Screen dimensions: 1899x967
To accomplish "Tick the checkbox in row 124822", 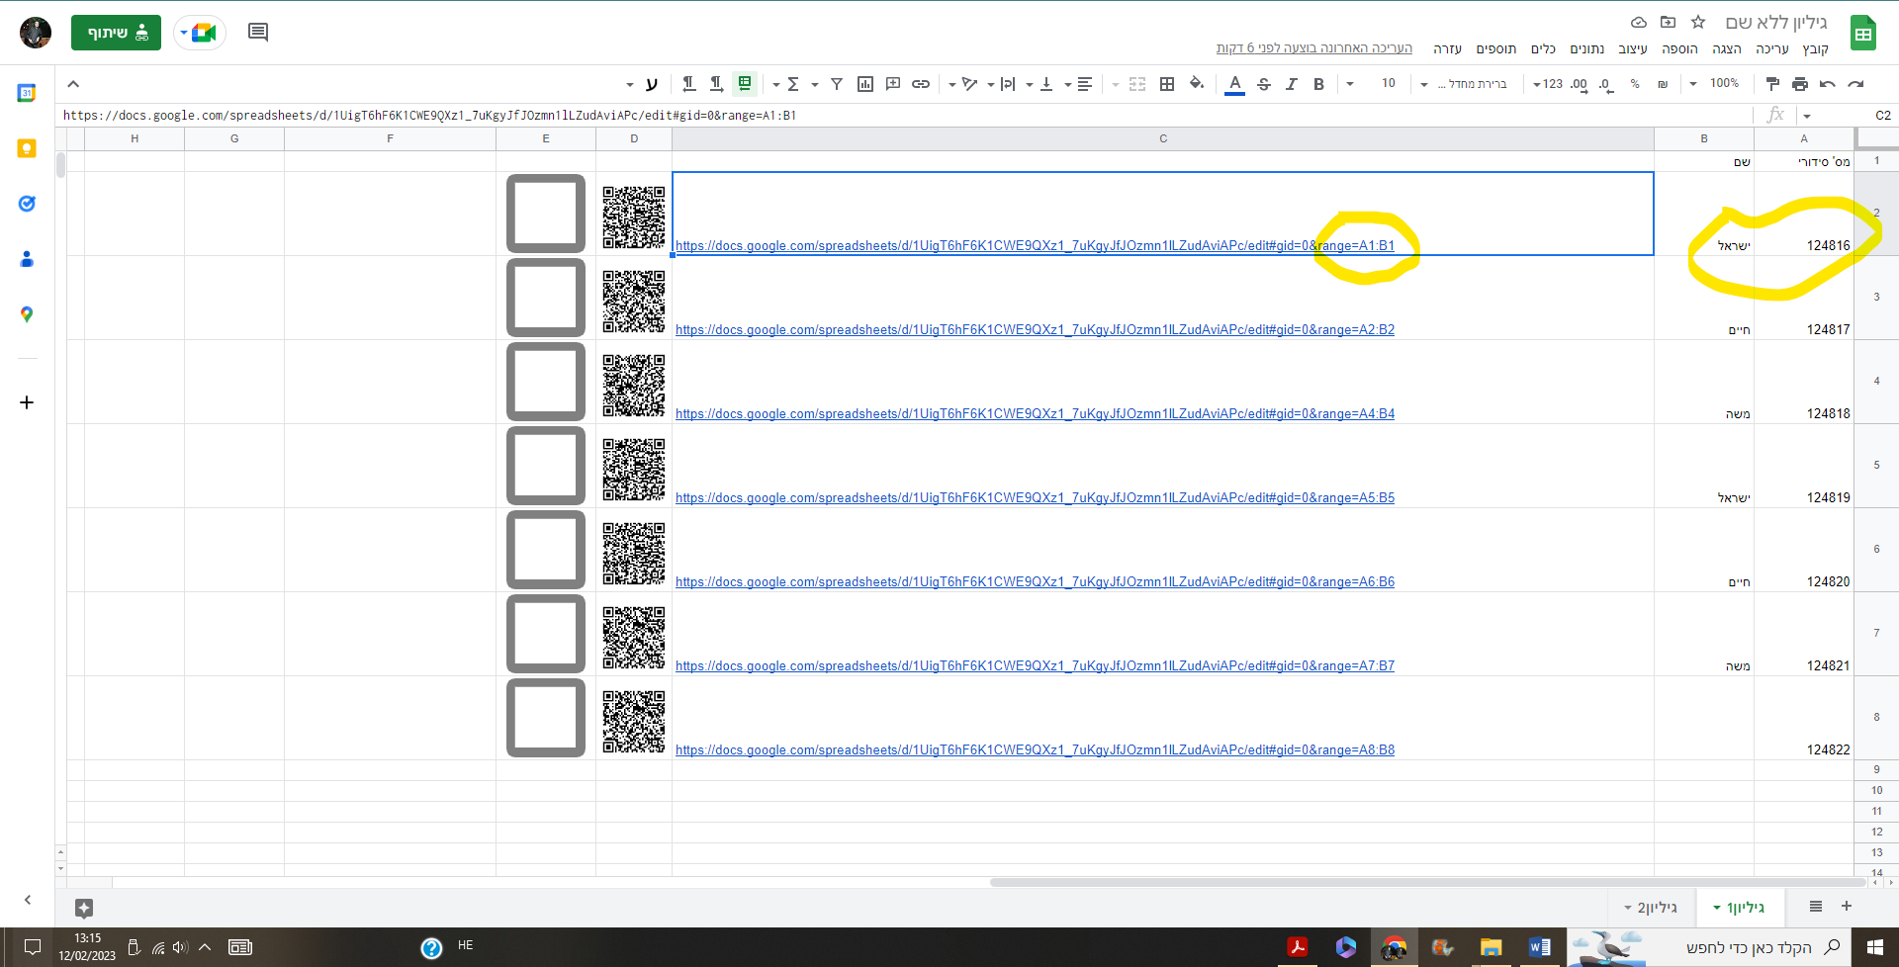I will click(546, 718).
